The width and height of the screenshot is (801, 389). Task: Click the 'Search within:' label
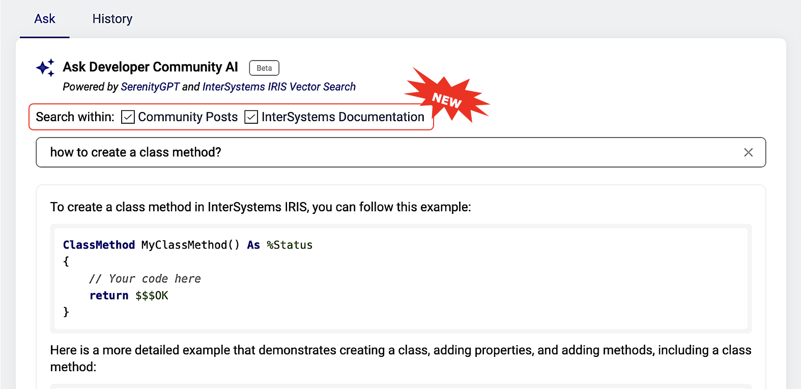click(x=75, y=117)
